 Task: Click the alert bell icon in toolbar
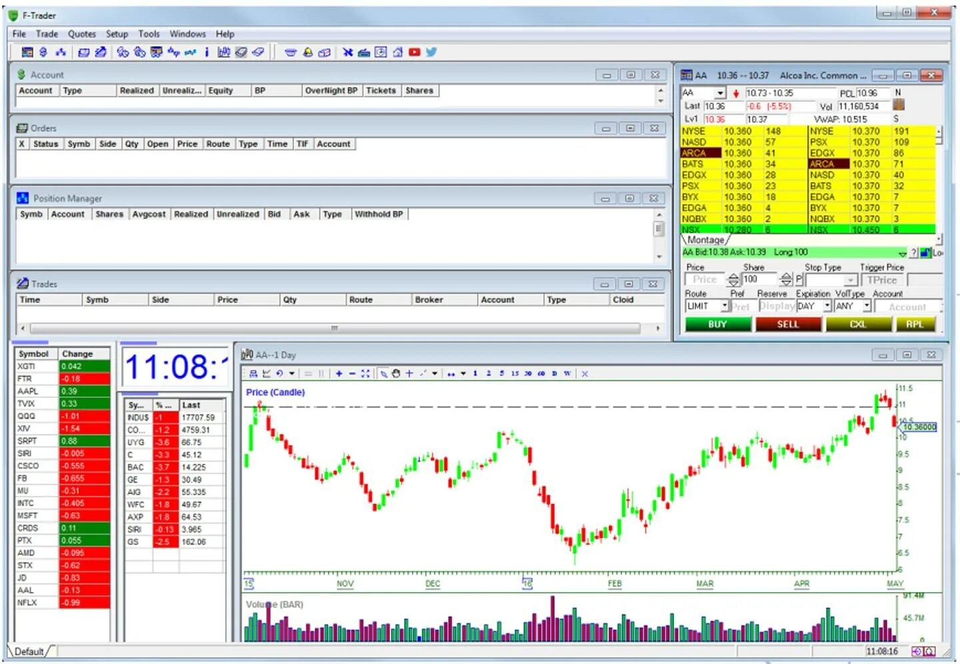point(307,52)
